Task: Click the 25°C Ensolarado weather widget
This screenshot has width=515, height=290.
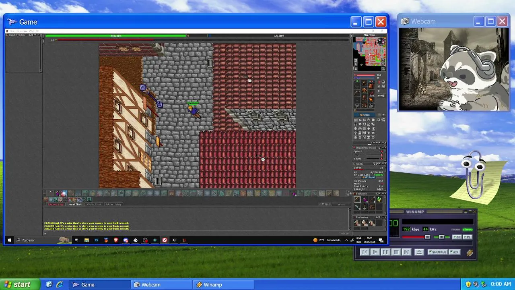Action: pyautogui.click(x=327, y=240)
